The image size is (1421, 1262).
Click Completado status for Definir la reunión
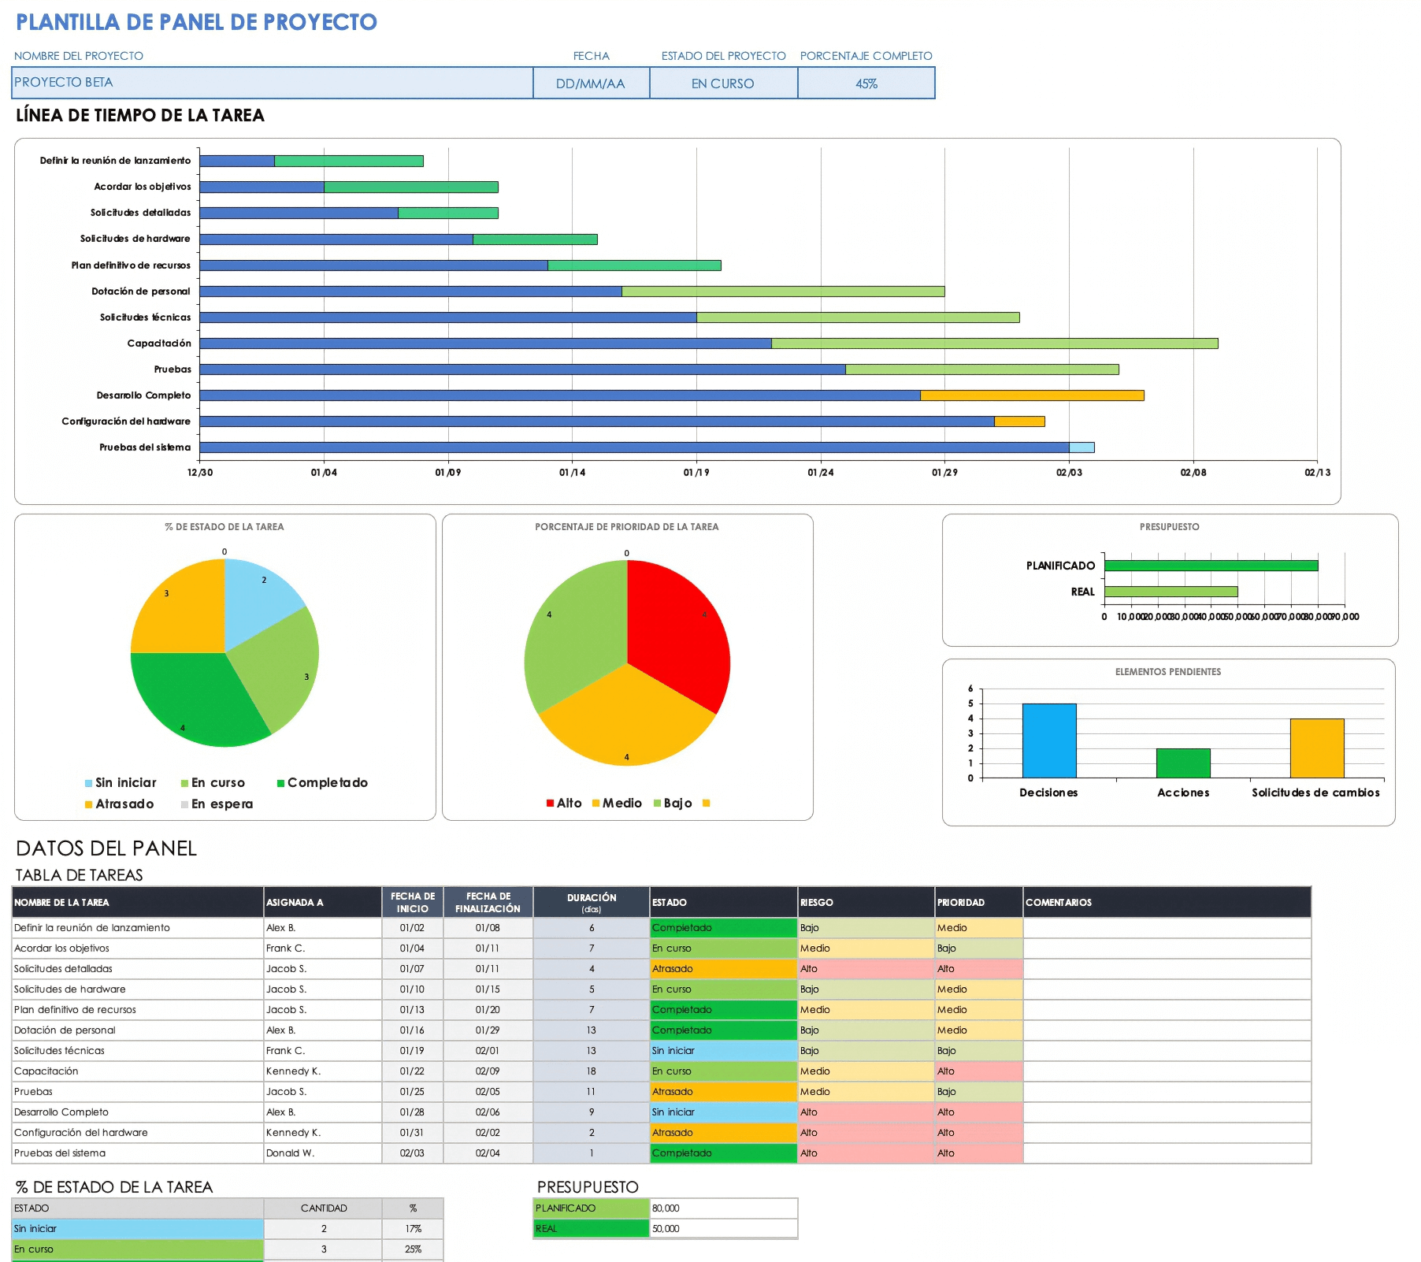(724, 928)
